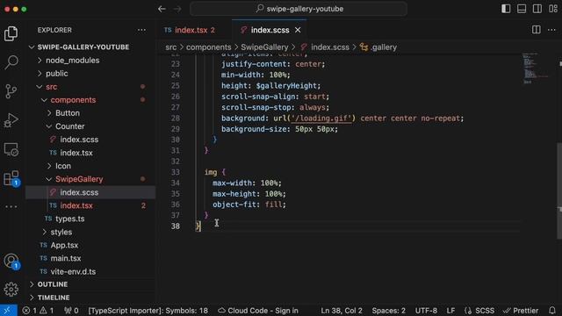The image size is (562, 316).
Task: Go forward with the navigation arrow
Action: point(177,9)
